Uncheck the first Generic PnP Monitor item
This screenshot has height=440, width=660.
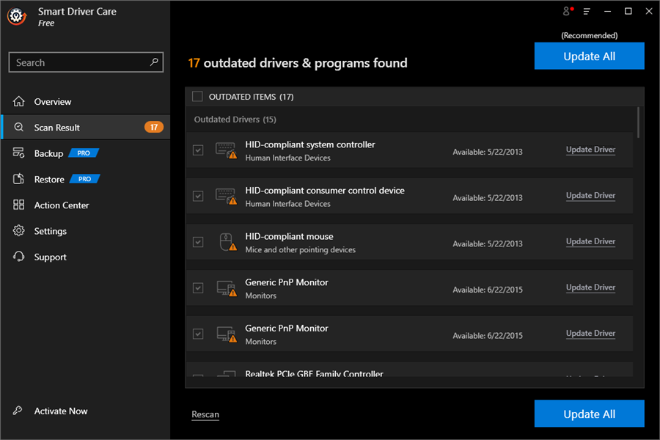(x=197, y=287)
